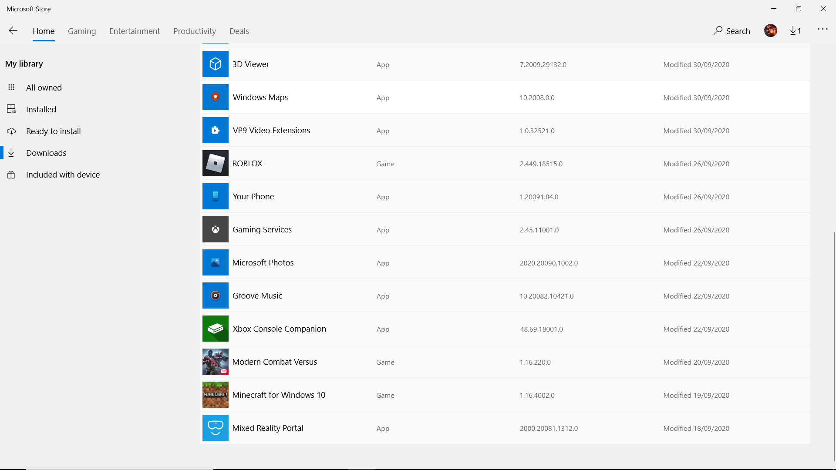The width and height of the screenshot is (836, 470).
Task: Click the Search magnifier button
Action: point(731,30)
